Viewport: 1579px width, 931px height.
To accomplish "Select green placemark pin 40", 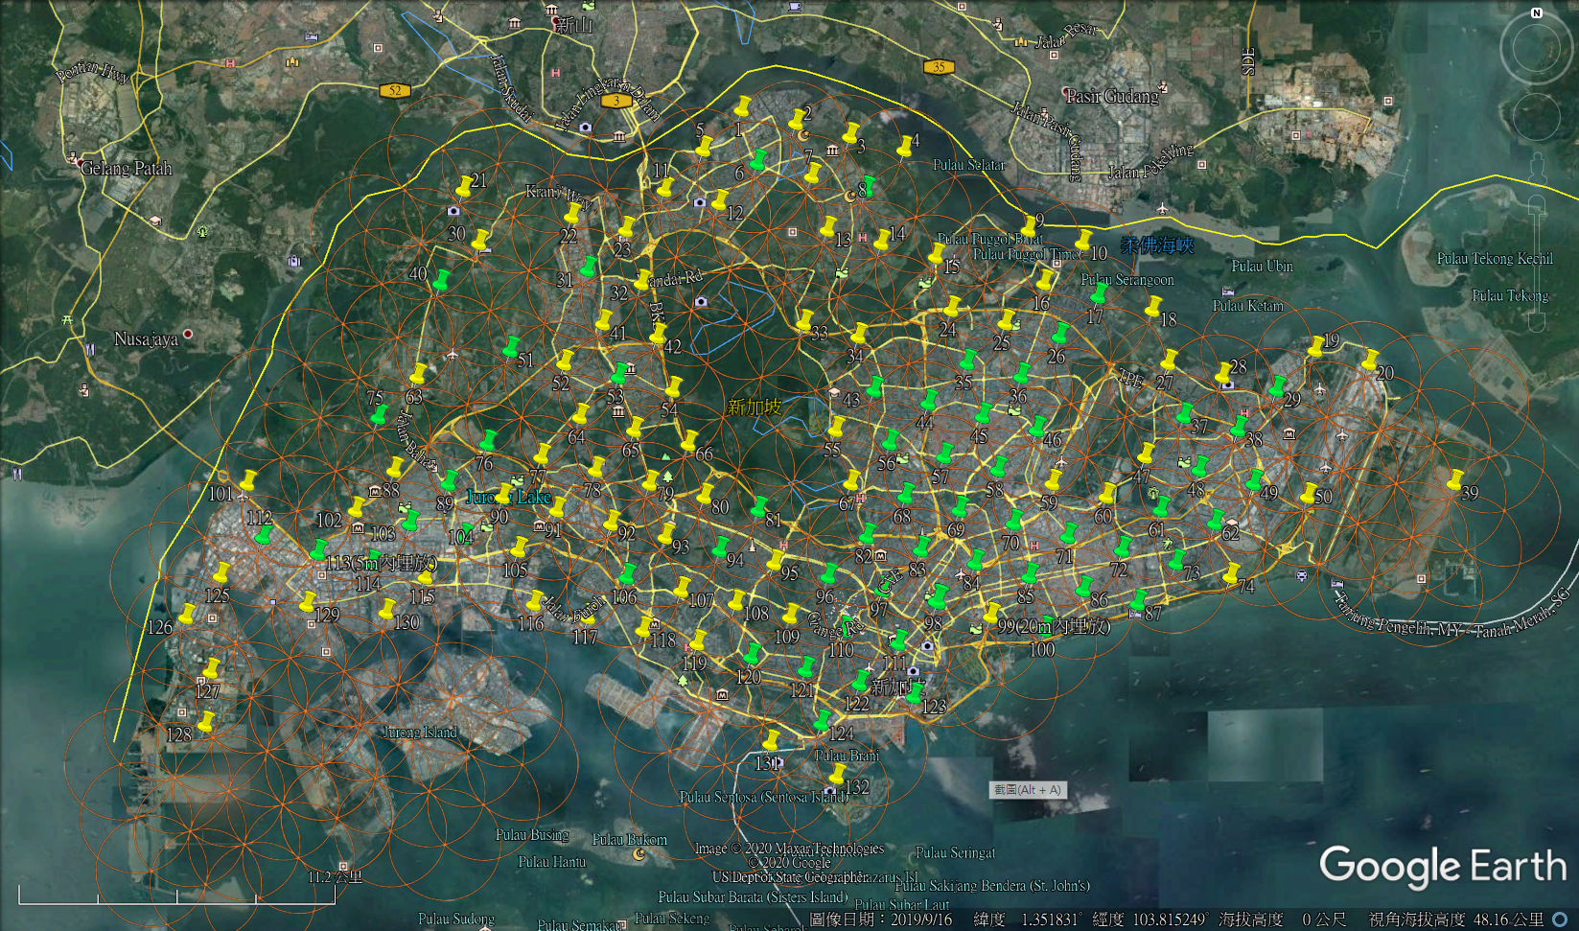I will [440, 281].
